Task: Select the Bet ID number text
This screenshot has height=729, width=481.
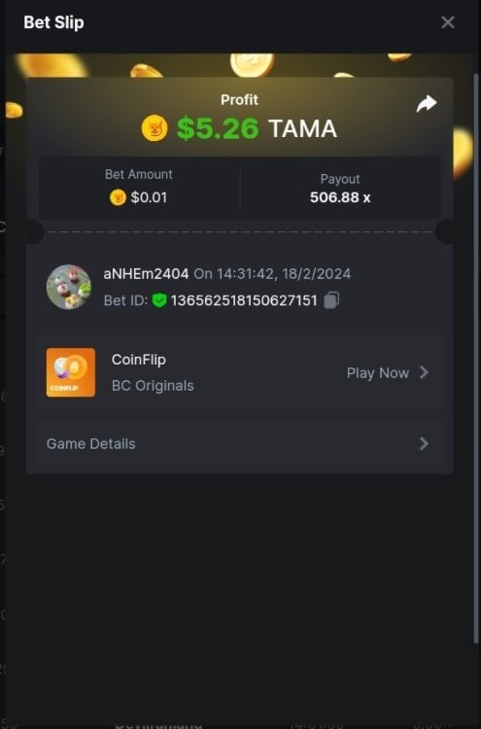Action: [244, 300]
